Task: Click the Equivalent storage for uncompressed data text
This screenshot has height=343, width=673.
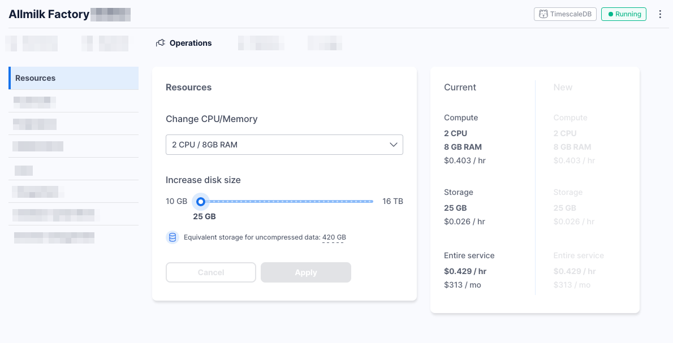Action: [252, 237]
